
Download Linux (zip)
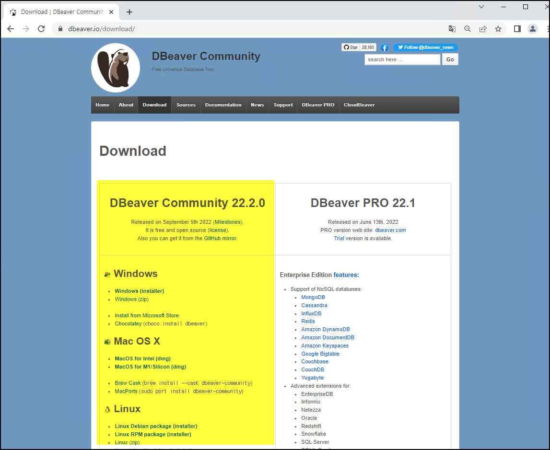127,442
